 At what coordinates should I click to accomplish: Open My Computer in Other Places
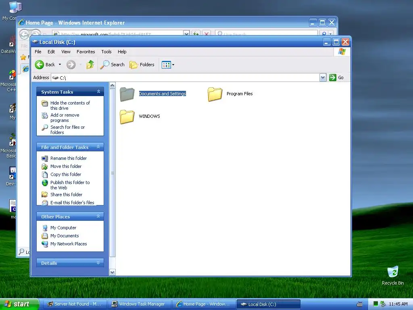63,228
